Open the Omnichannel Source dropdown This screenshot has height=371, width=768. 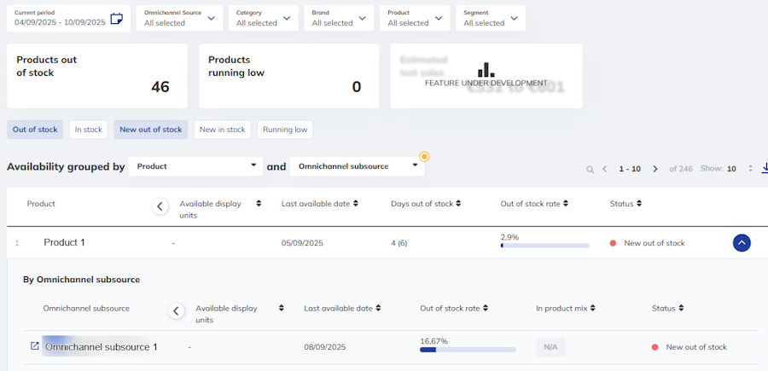tap(179, 18)
